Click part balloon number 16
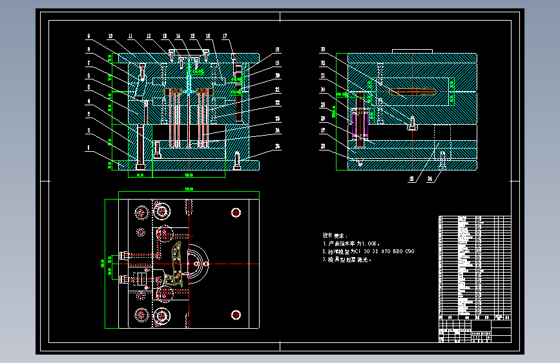560x363 pixels. [208, 36]
